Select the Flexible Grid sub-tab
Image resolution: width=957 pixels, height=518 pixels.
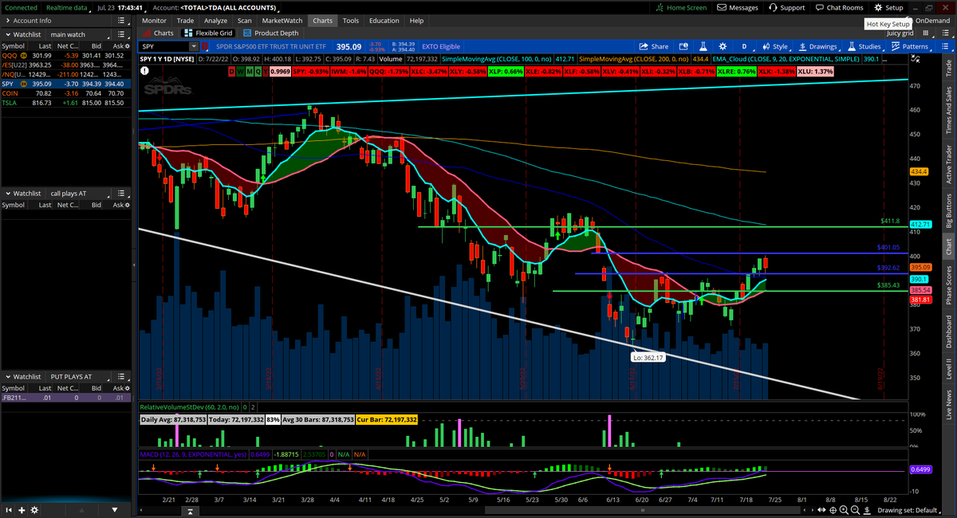[208, 33]
